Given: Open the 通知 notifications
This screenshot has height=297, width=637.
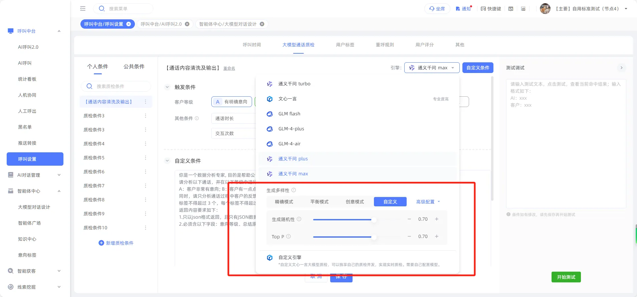Looking at the screenshot, I should pyautogui.click(x=463, y=9).
